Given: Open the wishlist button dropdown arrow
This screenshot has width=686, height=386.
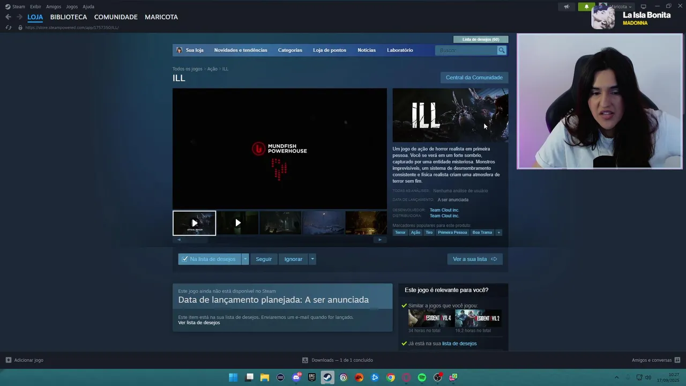Looking at the screenshot, I should 245,259.
